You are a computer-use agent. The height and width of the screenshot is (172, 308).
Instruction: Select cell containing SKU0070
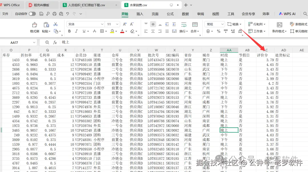175,69
